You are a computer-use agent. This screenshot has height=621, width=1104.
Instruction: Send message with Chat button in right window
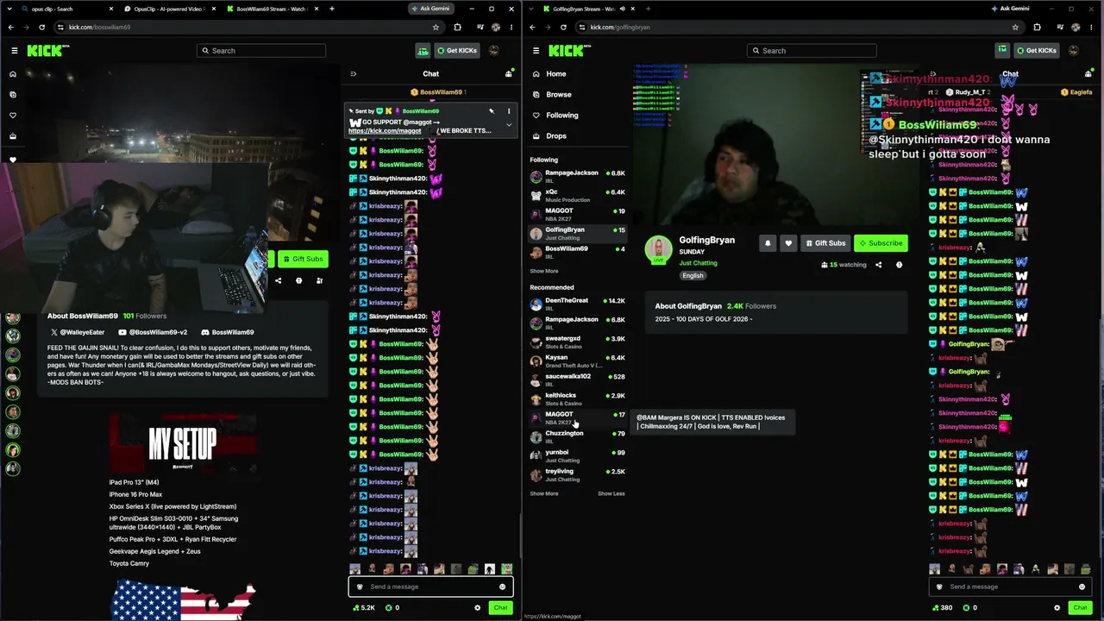[1080, 608]
